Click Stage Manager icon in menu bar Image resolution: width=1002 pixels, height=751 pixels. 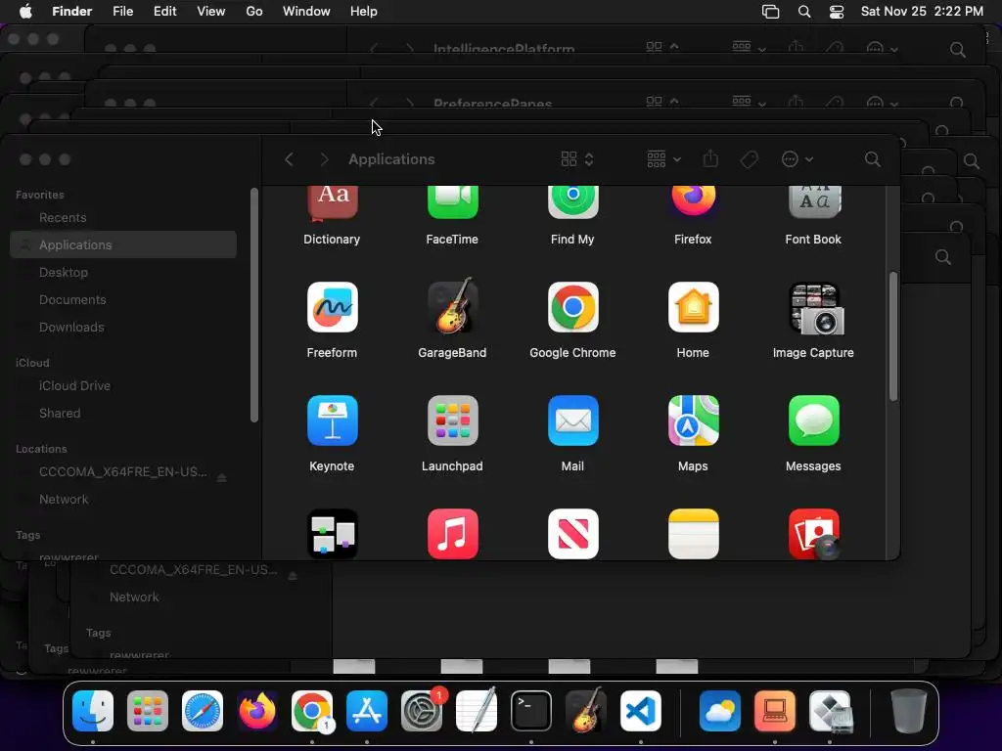[771, 12]
